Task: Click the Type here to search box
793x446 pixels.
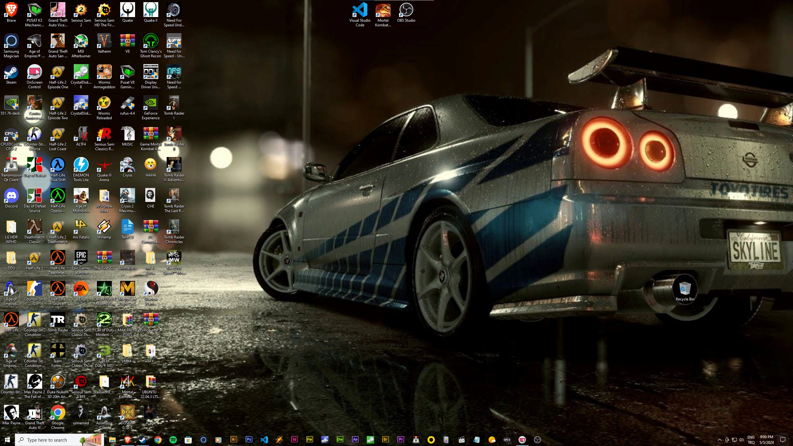Action: click(x=59, y=439)
